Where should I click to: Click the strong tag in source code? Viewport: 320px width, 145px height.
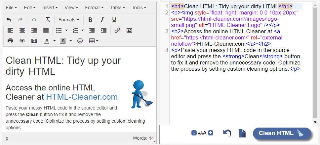click(x=233, y=56)
